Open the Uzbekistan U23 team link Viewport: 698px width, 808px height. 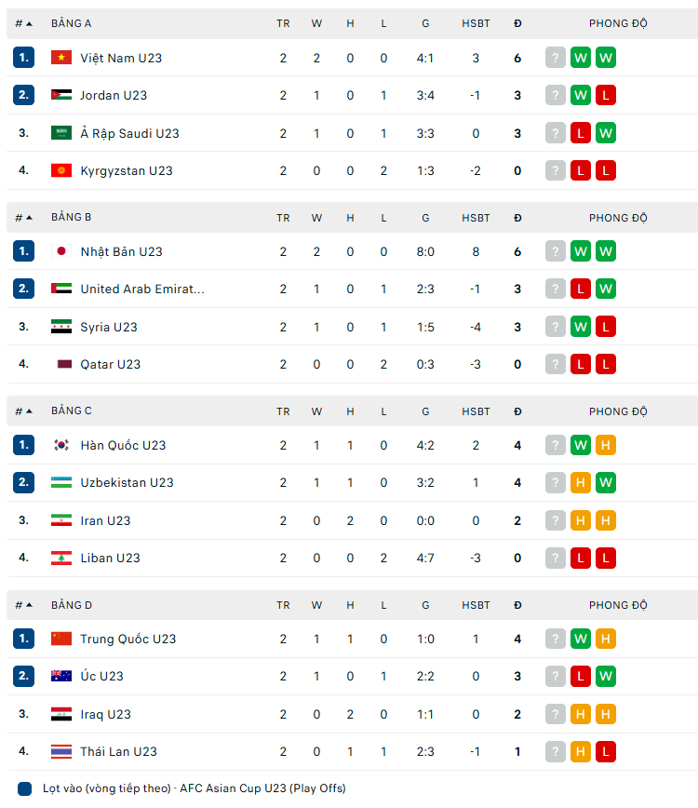[127, 482]
